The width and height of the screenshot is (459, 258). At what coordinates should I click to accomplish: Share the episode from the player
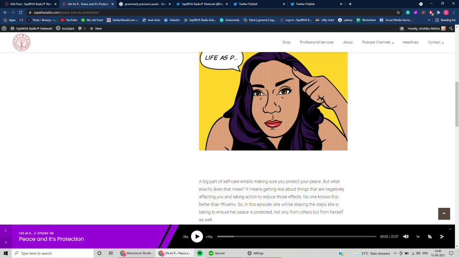pyautogui.click(x=442, y=236)
